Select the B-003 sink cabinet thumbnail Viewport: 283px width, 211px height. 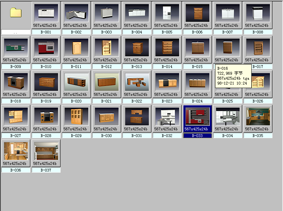[107, 13]
